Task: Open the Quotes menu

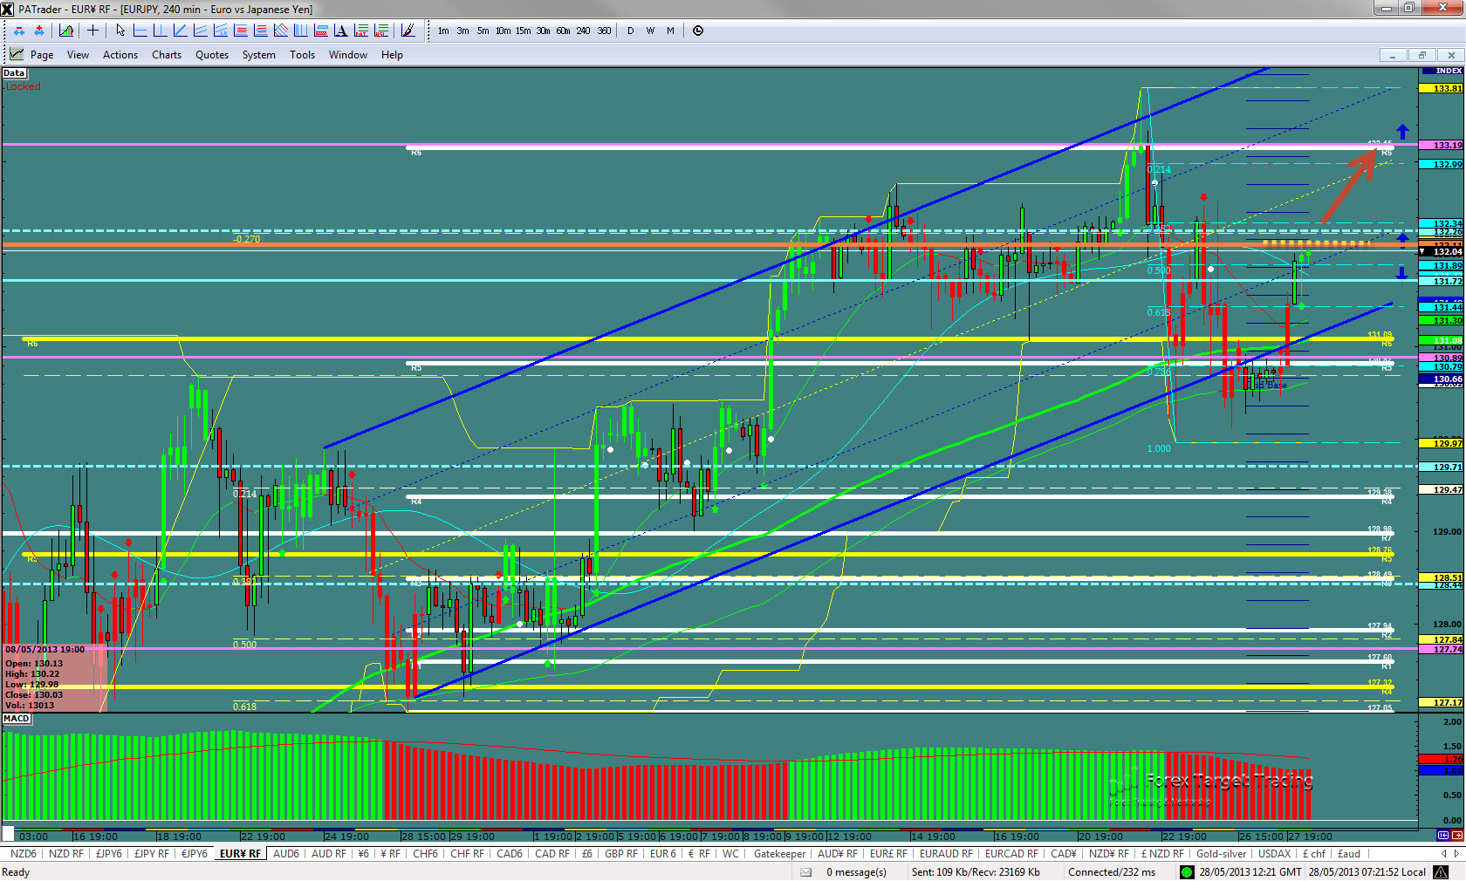Action: pyautogui.click(x=212, y=55)
